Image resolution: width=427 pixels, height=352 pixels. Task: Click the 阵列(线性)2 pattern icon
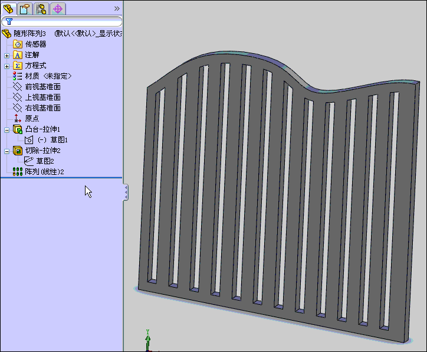tap(18, 171)
